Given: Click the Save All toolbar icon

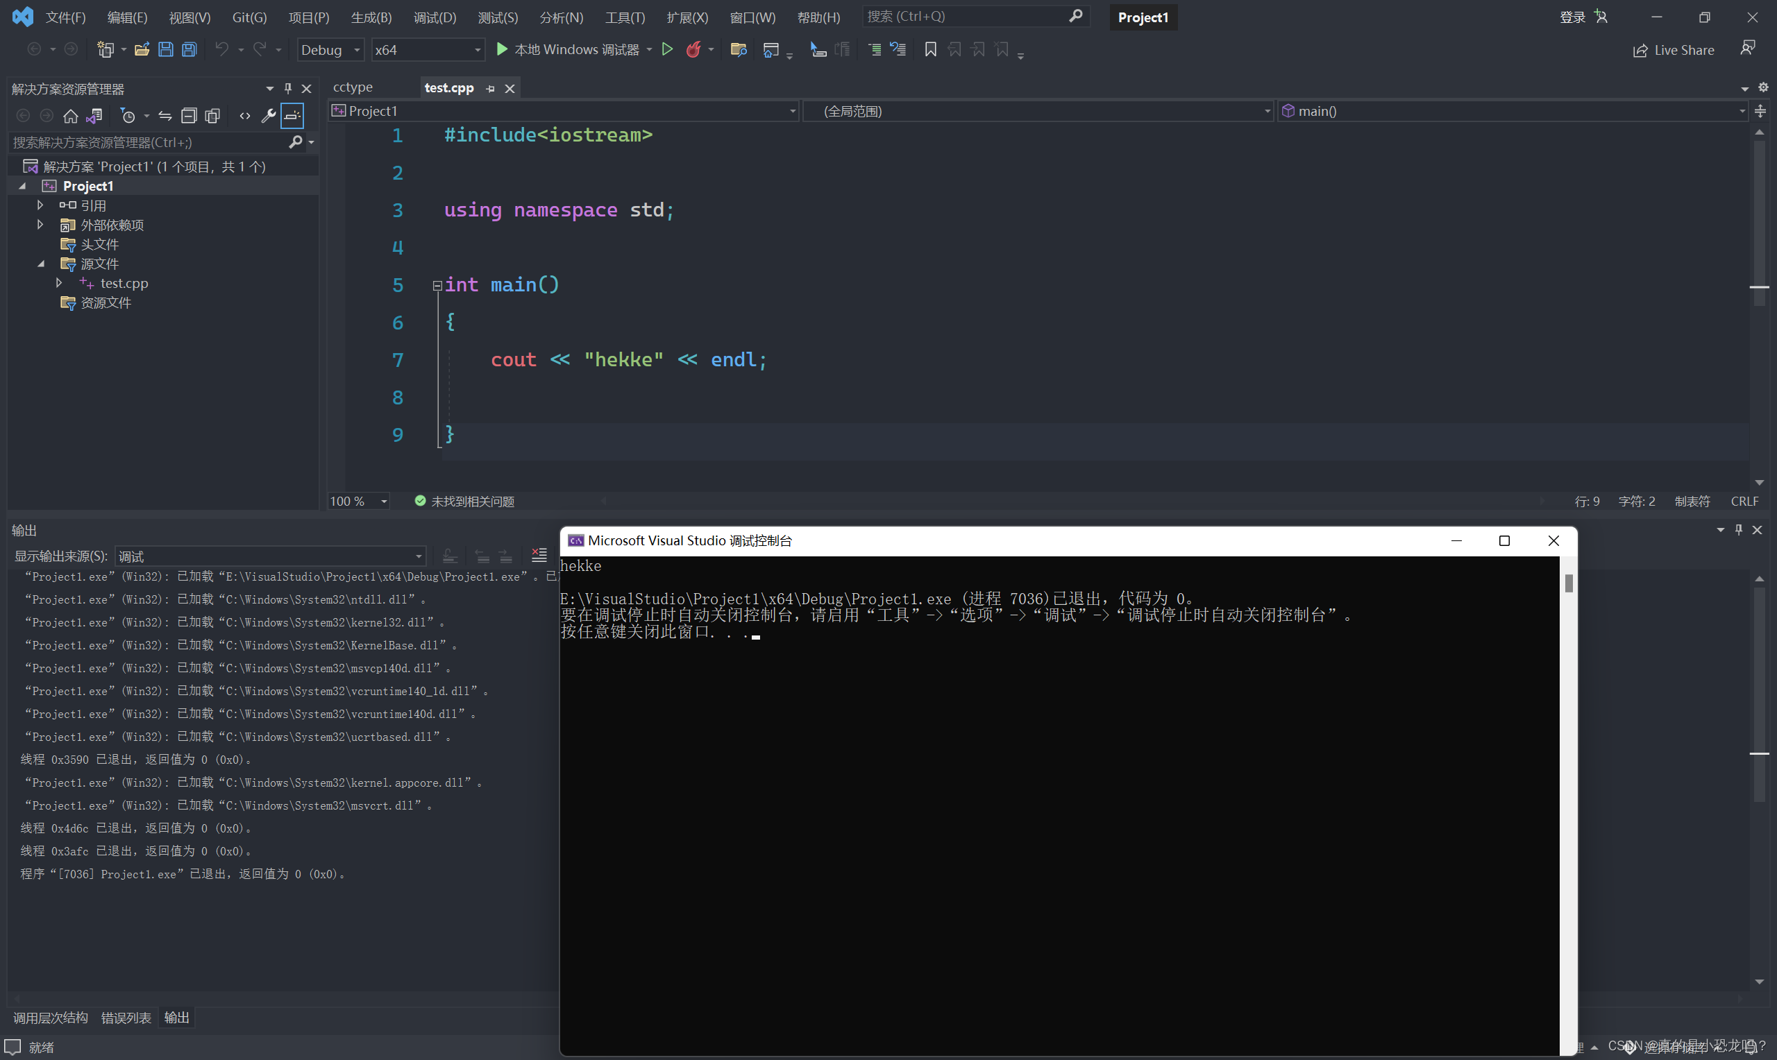Looking at the screenshot, I should pyautogui.click(x=190, y=49).
